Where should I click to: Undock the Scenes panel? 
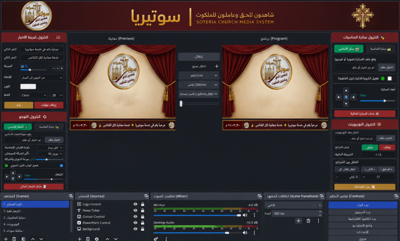71,196
